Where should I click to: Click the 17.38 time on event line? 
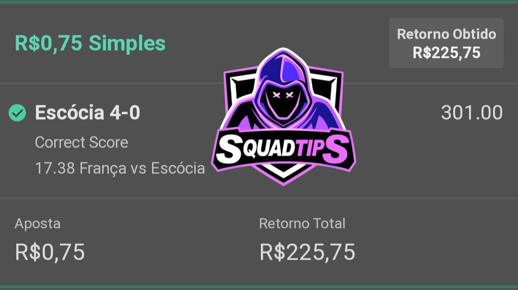[x=55, y=168]
